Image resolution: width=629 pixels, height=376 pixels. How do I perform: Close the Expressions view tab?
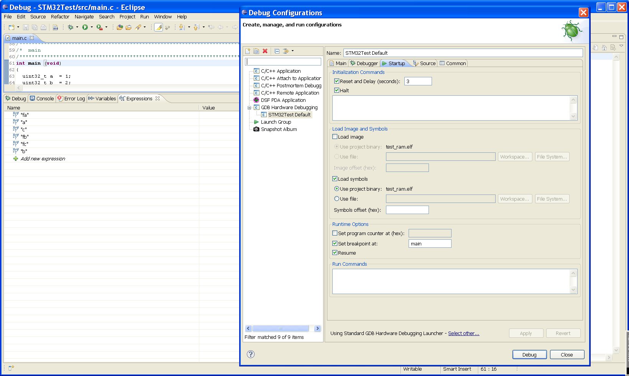point(157,98)
